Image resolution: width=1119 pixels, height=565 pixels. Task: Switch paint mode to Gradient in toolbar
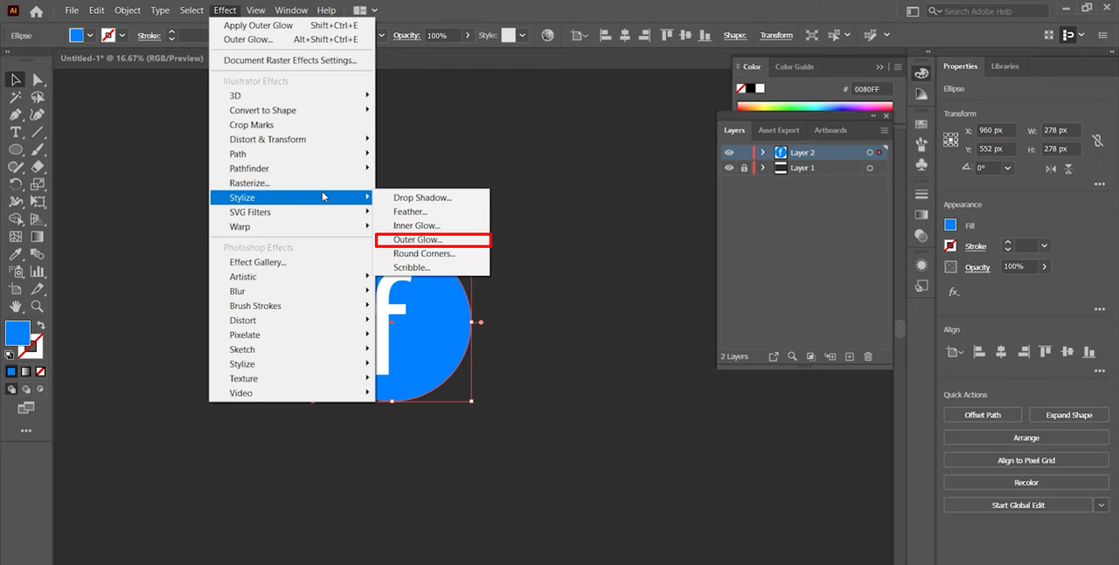coord(26,371)
